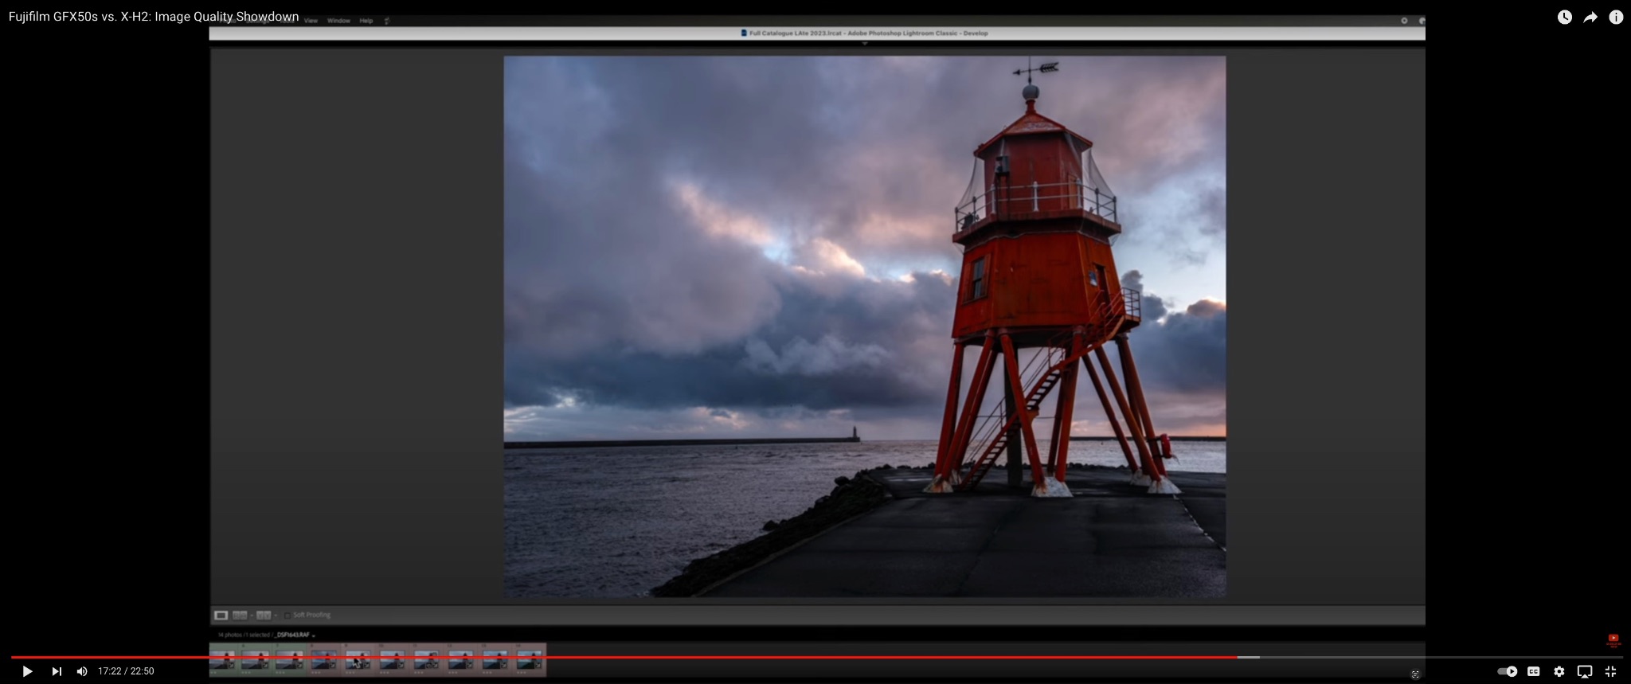Open the Lightroom View menu
Image resolution: width=1631 pixels, height=684 pixels.
[311, 21]
